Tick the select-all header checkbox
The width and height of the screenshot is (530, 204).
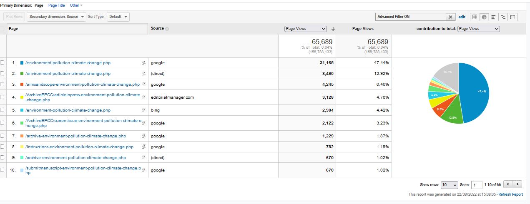[2, 29]
